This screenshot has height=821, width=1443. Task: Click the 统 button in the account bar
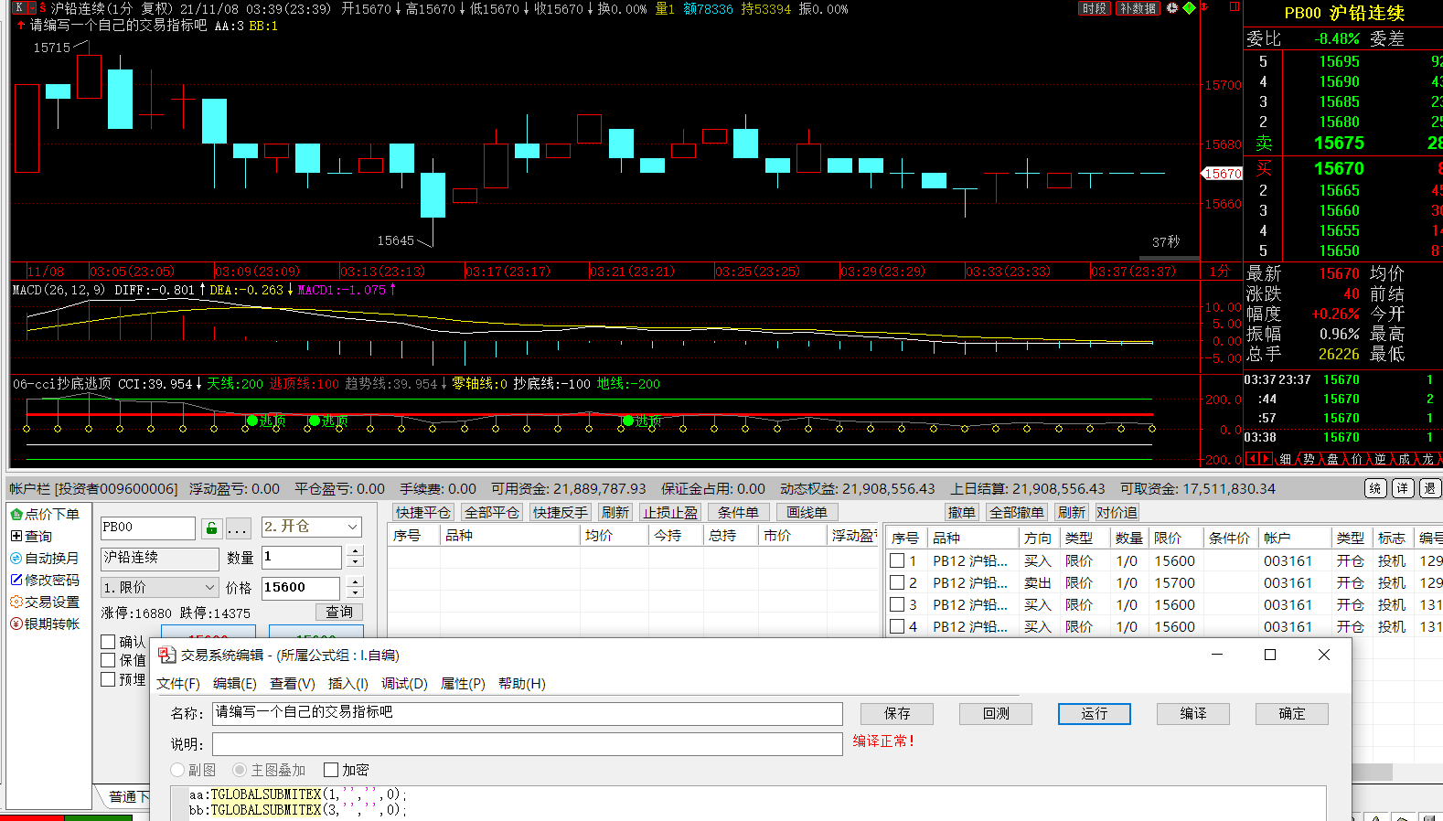[1375, 489]
